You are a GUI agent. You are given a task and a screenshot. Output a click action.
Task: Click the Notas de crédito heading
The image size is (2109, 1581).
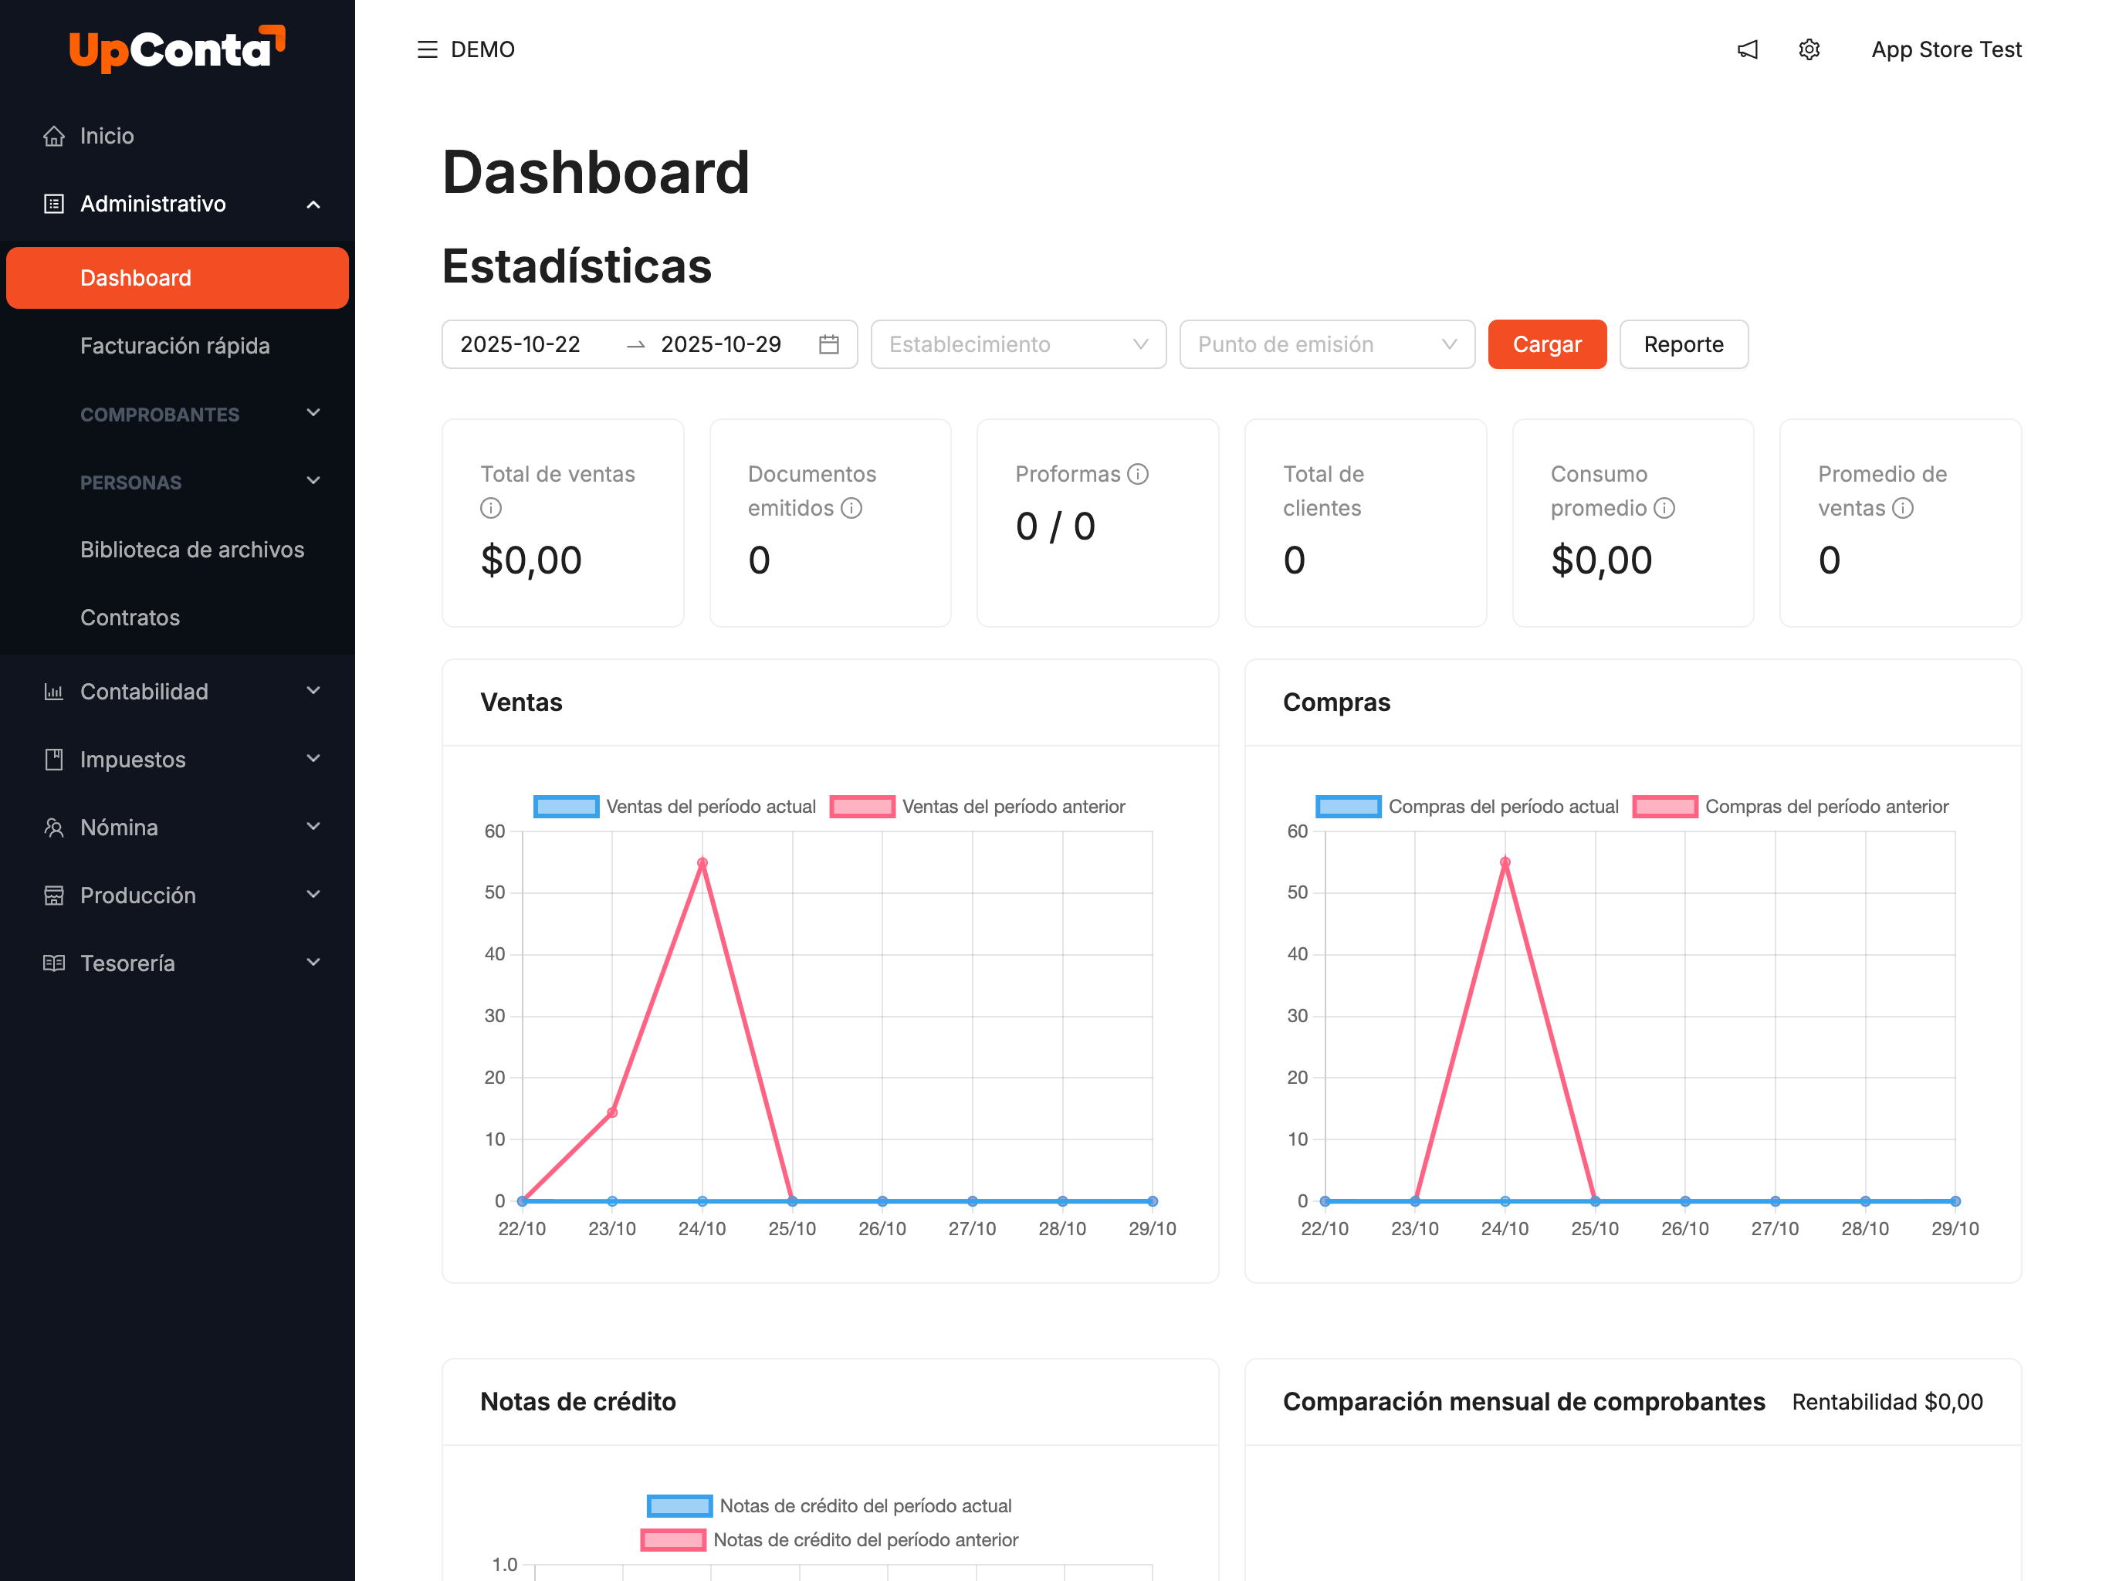(x=577, y=1403)
